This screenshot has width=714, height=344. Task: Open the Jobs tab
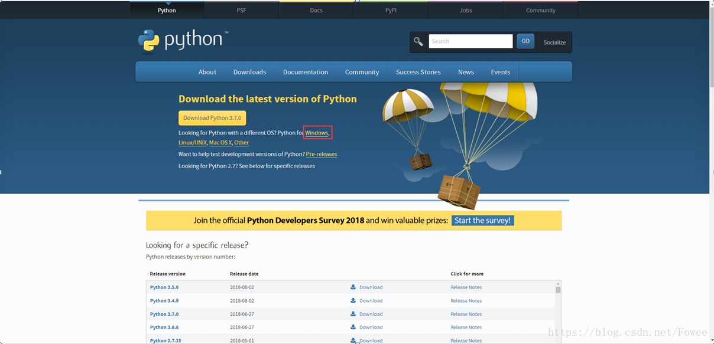[x=466, y=10]
